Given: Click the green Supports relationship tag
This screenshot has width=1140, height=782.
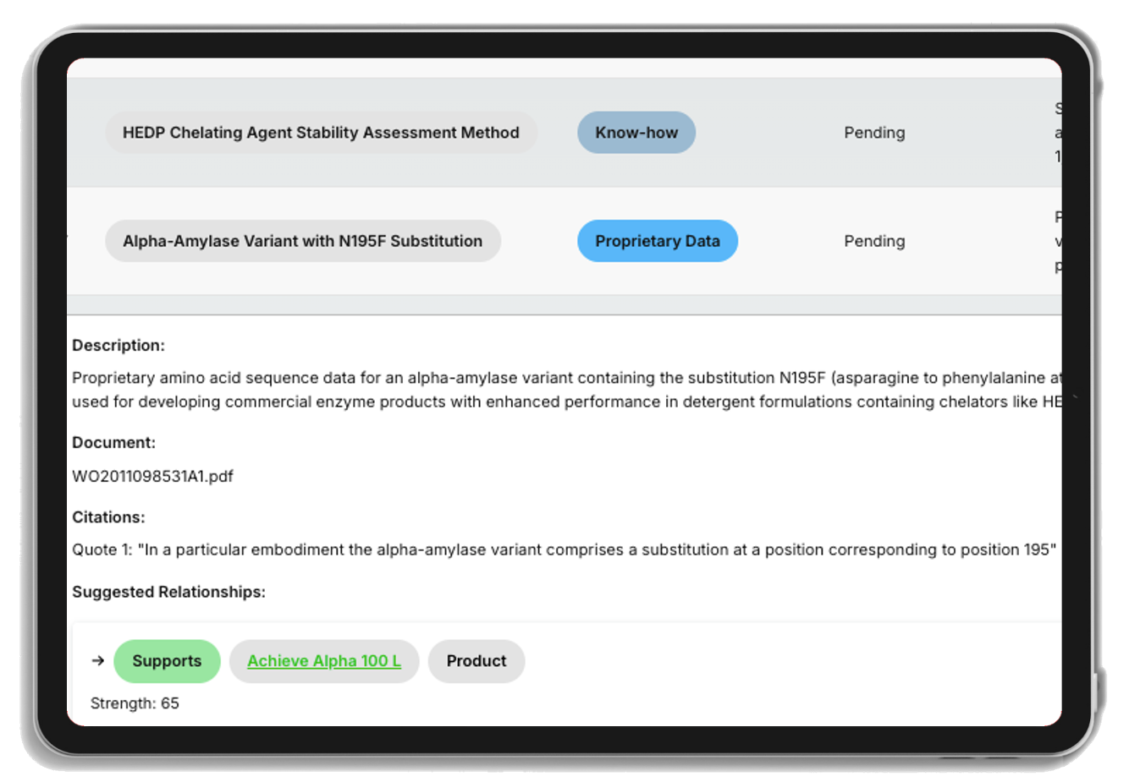Looking at the screenshot, I should pyautogui.click(x=167, y=661).
